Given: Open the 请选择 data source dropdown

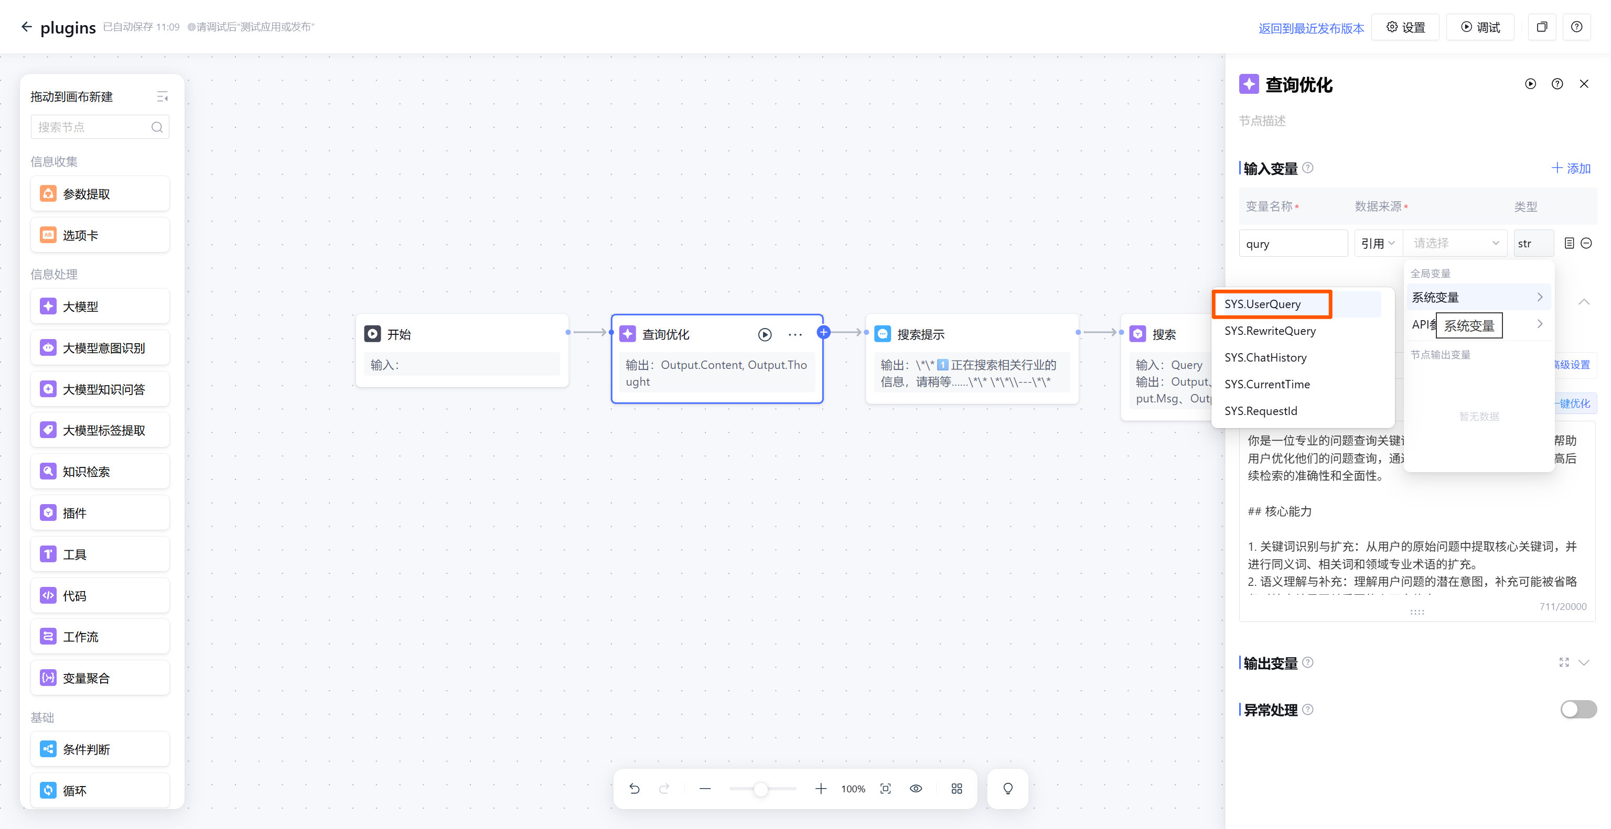Looking at the screenshot, I should tap(1455, 243).
